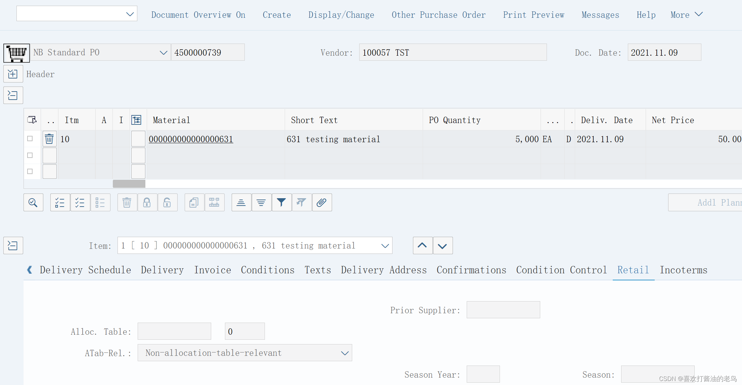Open the Messages menu
This screenshot has width=742, height=385.
click(x=600, y=15)
